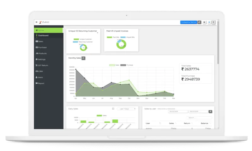Toggle the hamburger menu icon

point(37,22)
